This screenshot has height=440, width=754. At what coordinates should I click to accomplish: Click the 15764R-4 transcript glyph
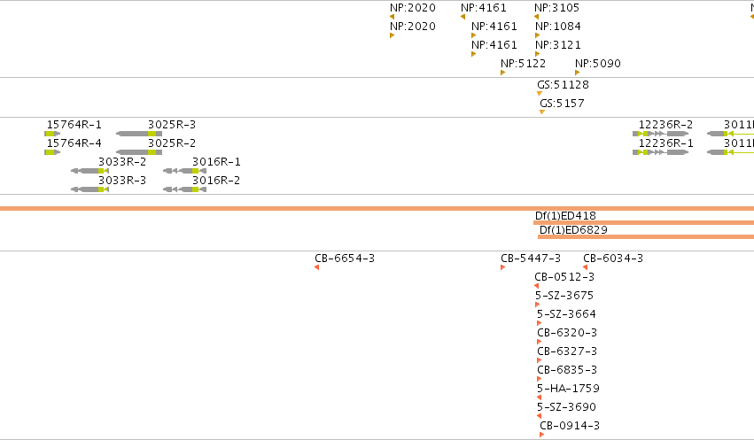52,152
